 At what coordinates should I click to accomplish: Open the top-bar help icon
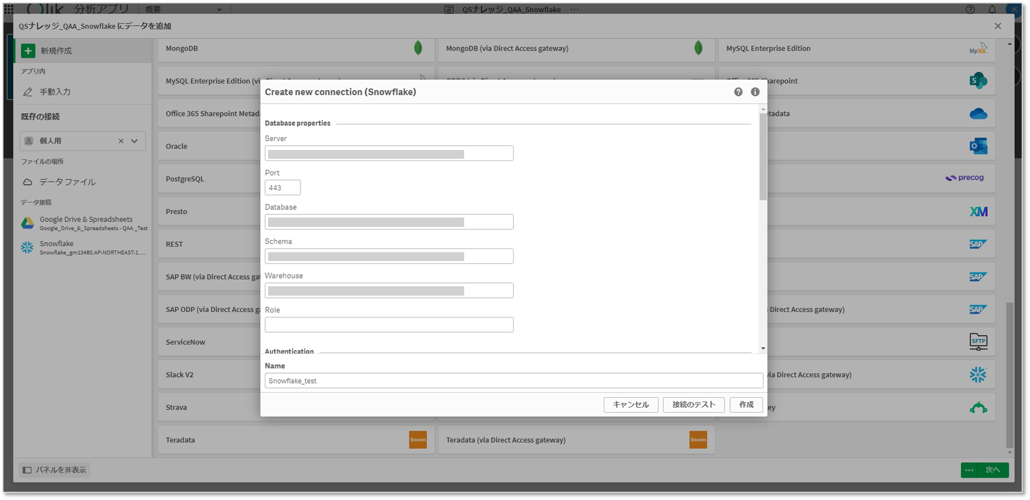971,9
